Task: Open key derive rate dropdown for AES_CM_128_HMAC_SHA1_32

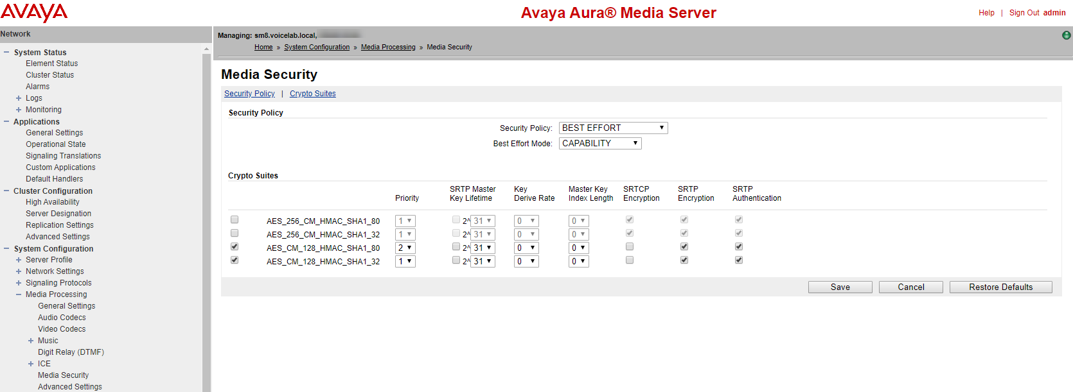Action: pyautogui.click(x=526, y=261)
